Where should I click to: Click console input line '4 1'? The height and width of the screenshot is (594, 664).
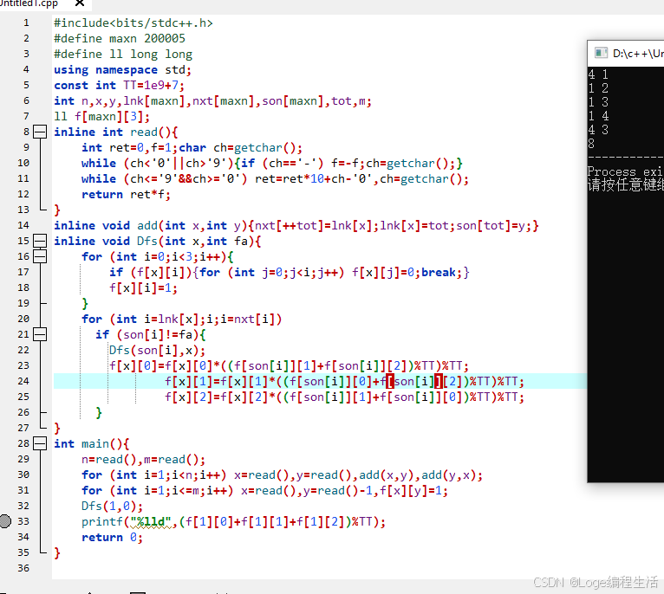click(598, 74)
